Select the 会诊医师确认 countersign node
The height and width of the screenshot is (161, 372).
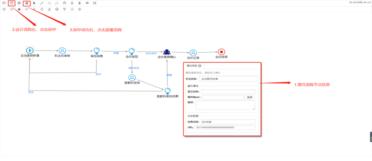click(167, 52)
